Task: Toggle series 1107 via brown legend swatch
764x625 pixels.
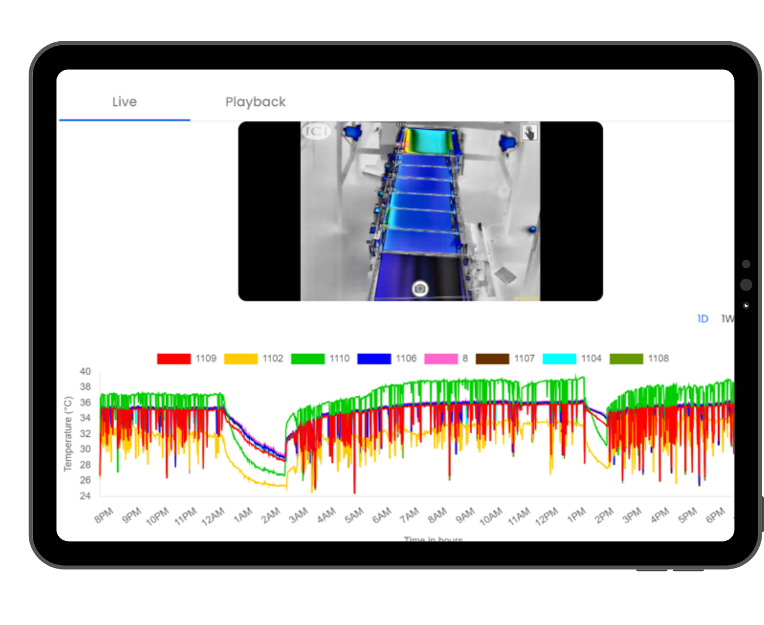Action: (x=492, y=359)
